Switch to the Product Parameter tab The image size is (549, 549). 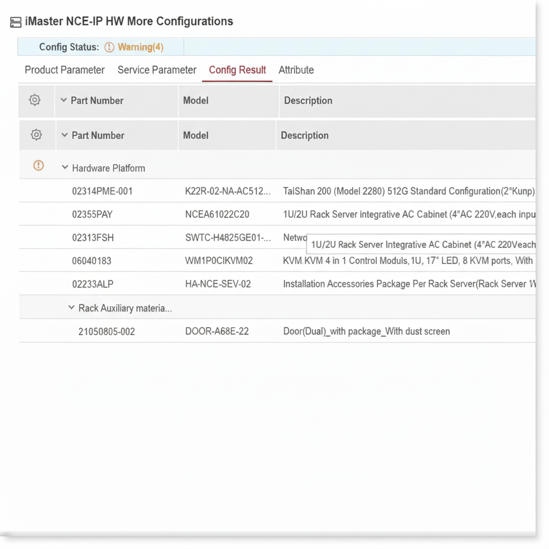coord(65,70)
